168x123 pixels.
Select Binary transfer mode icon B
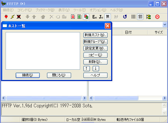pos(80,17)
